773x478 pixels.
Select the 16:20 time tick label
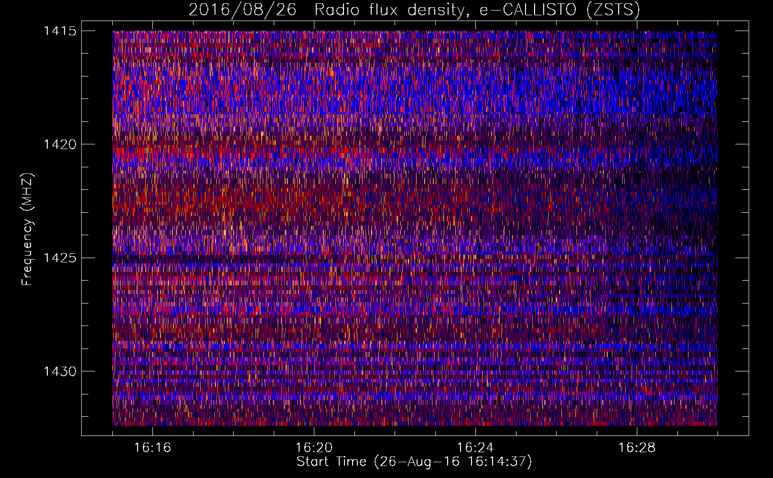pyautogui.click(x=314, y=447)
